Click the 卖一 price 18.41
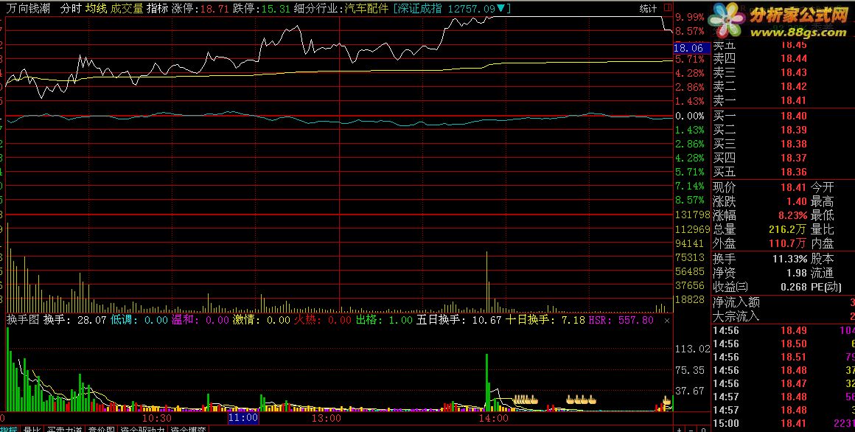Viewport: 855px width, 432px height. tap(793, 100)
